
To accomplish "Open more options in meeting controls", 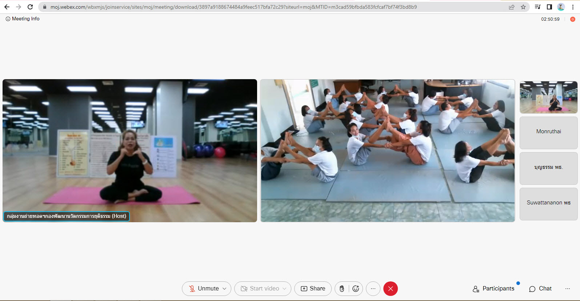I will coord(373,289).
